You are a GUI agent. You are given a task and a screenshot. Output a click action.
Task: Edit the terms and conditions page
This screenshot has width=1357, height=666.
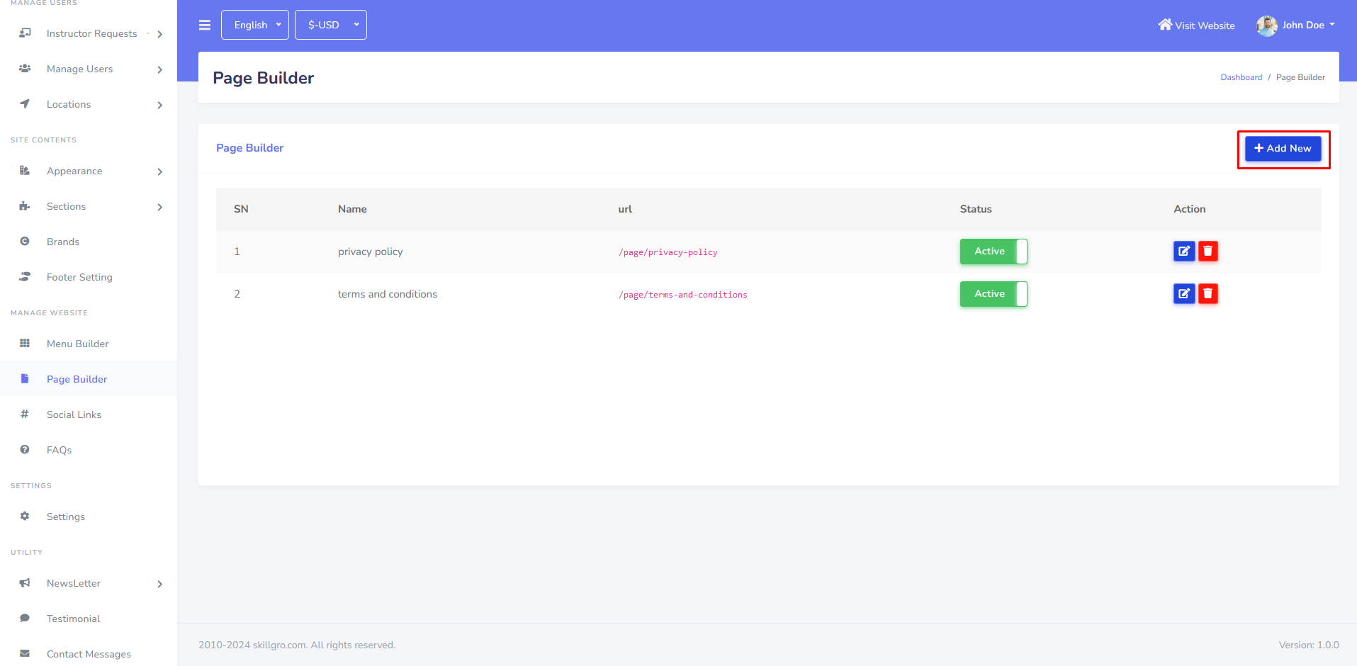pyautogui.click(x=1184, y=294)
